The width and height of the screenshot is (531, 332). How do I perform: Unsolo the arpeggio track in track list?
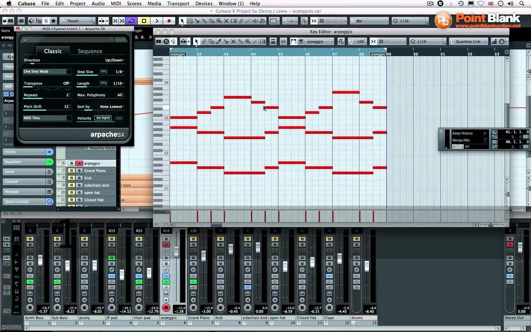[x=79, y=163]
